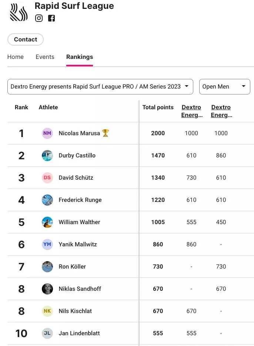Click Nicolas Marusa's NM avatar
Screen dimensions: 254x346
click(47, 133)
